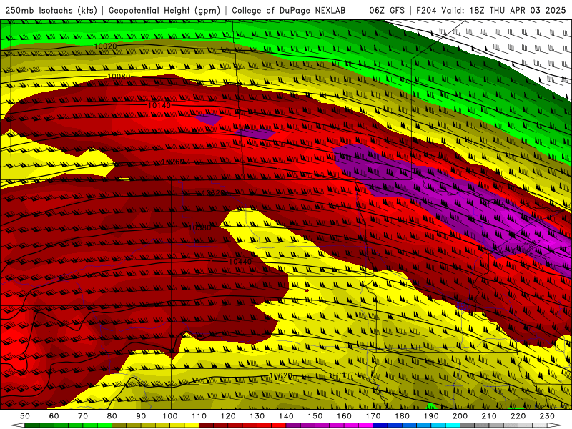572x429 pixels.
Task: Click the '06Z GFS' model run label
Action: (387, 11)
